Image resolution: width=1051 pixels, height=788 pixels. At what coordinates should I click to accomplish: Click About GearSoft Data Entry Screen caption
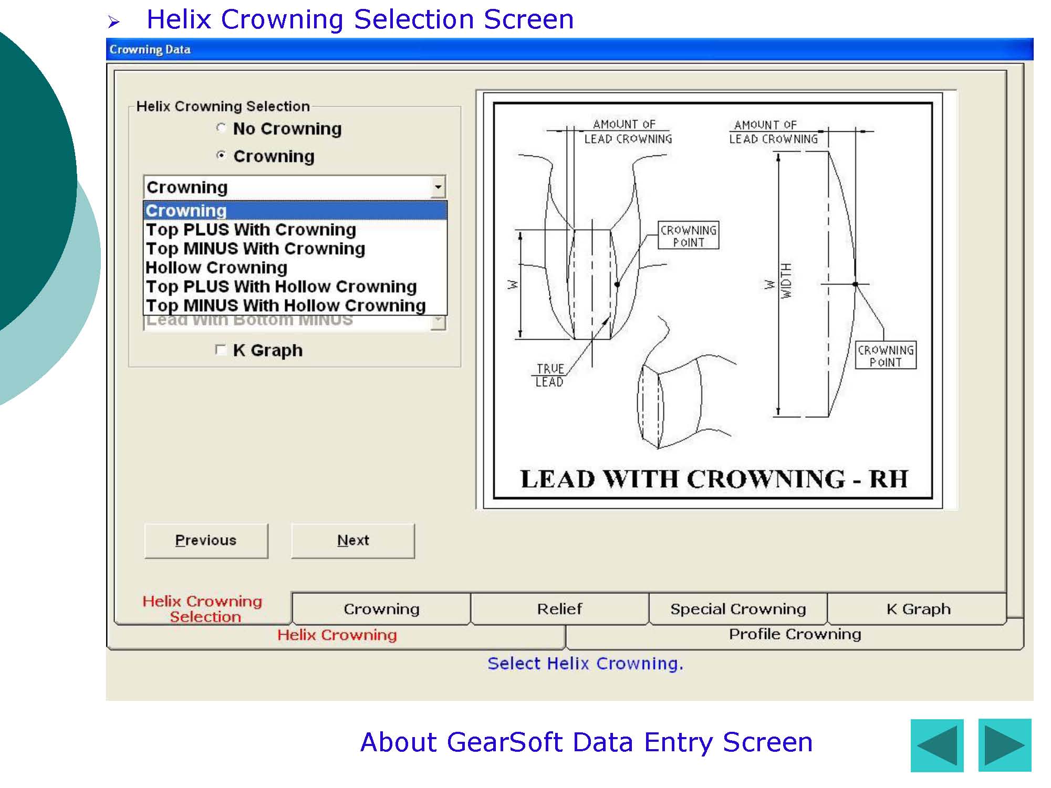[586, 742]
